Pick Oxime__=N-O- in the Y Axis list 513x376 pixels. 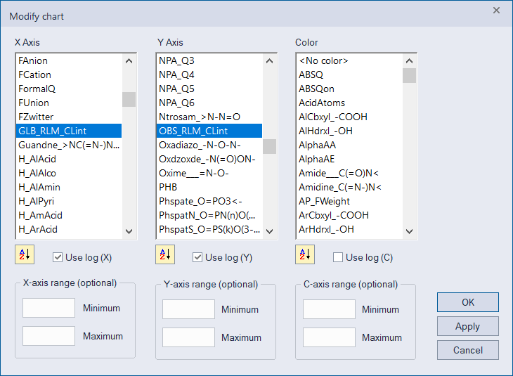(x=209, y=173)
